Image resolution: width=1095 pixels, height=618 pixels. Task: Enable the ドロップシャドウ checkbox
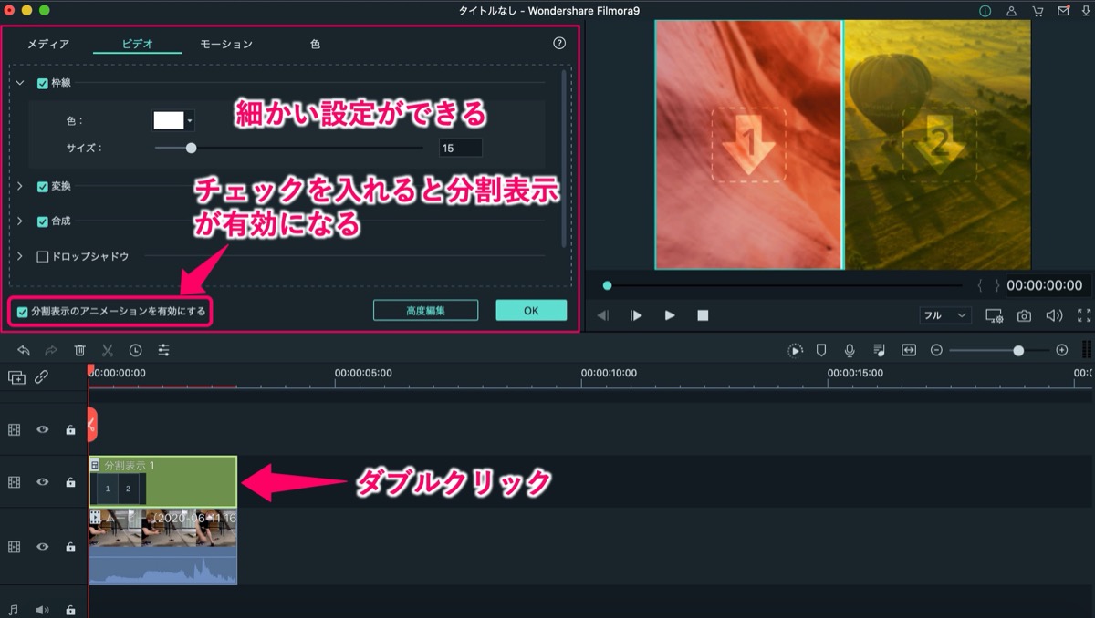click(x=42, y=257)
